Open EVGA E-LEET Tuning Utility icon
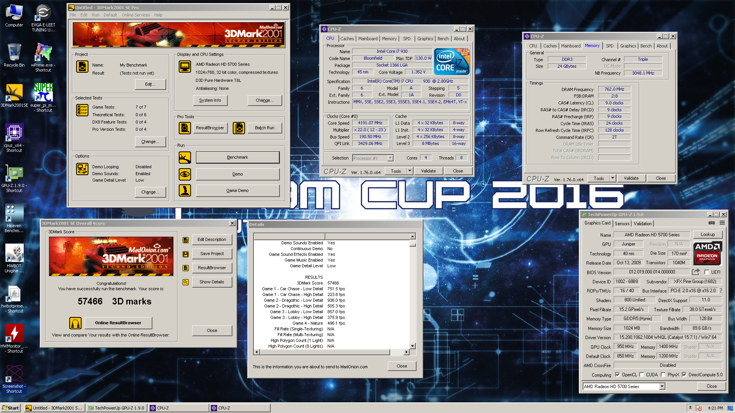 click(43, 18)
